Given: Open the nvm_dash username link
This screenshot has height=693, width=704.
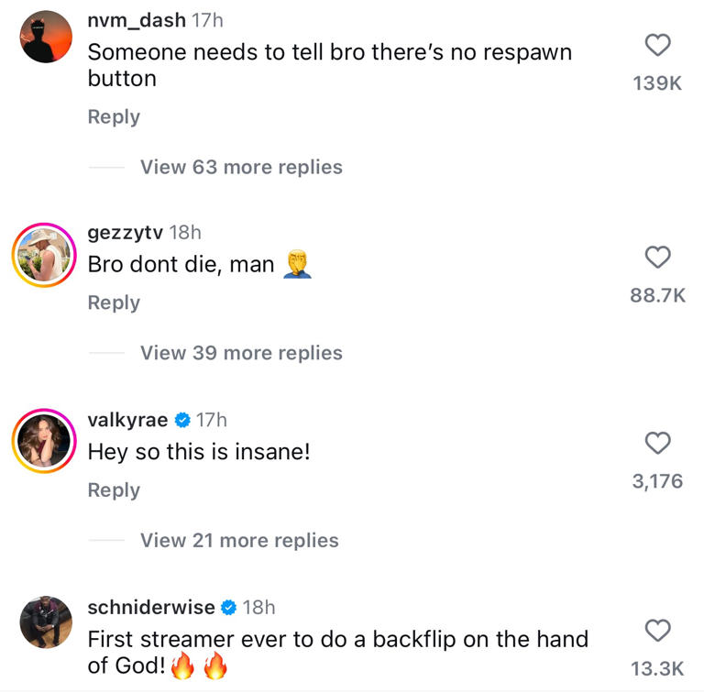Looking at the screenshot, I should coord(136,21).
